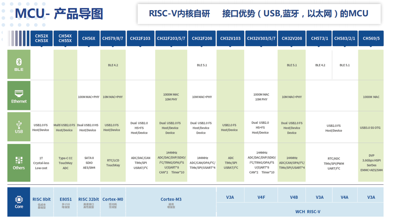Viewport: 393px width, 220px height.
Task: Click Dual USB2.0 HS Host/Device under CH56X
Action: point(88,128)
